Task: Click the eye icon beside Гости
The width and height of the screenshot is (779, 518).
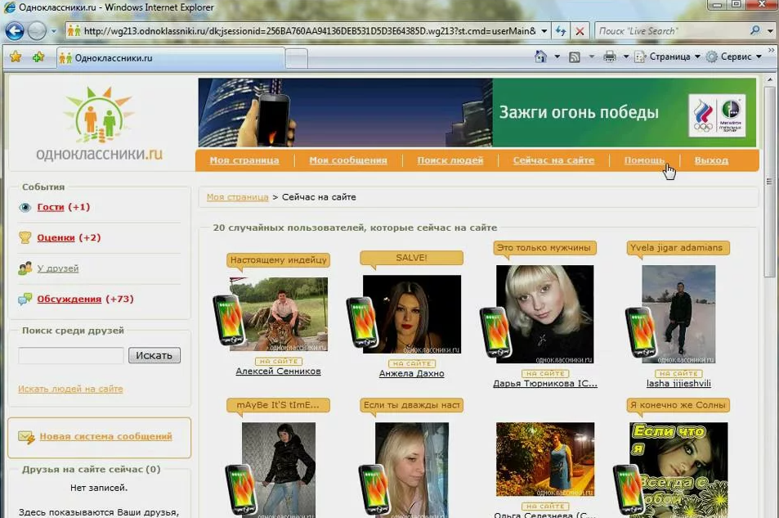Action: pyautogui.click(x=25, y=208)
